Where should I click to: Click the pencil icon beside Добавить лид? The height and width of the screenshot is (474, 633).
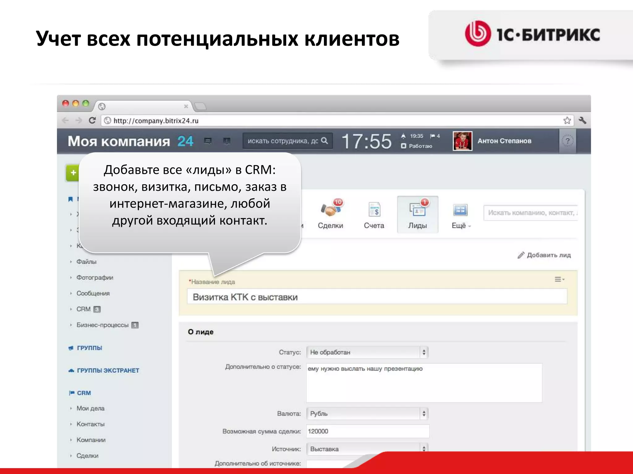(x=521, y=255)
